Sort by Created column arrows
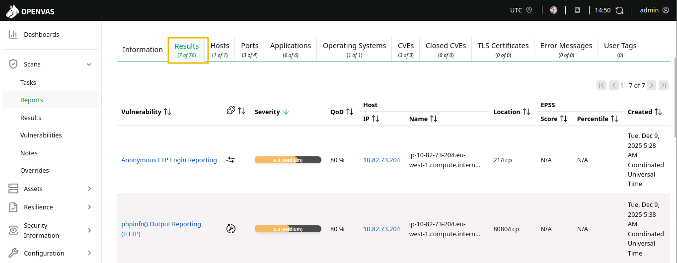The height and width of the screenshot is (263, 677). 658,112
